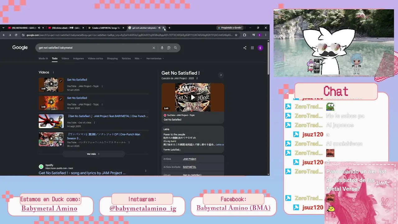The image size is (398, 224).
Task: Open the One Punch Man JAM Project feat.BABYMETAL link
Action: click(x=108, y=116)
